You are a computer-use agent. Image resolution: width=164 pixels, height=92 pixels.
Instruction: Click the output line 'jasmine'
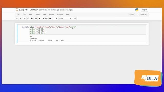tap(33, 39)
